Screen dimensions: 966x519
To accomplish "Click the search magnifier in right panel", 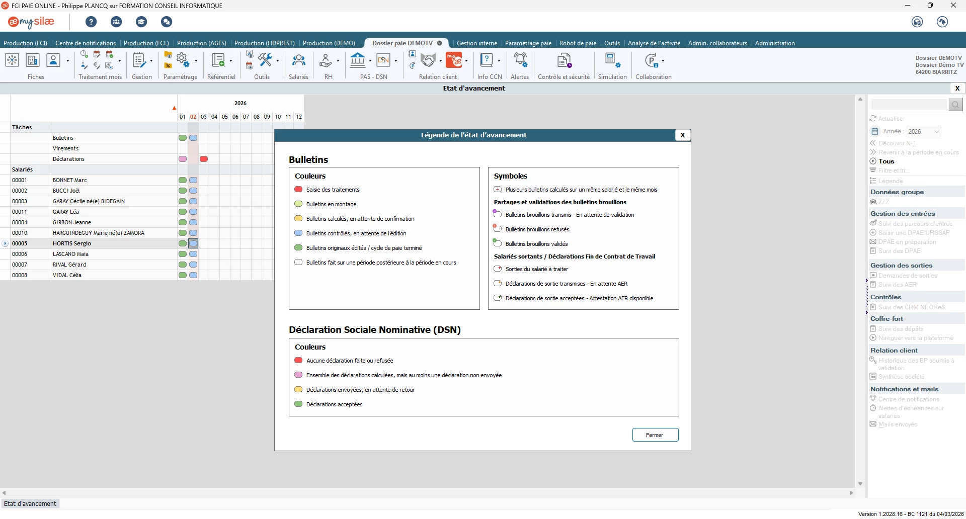I will click(x=955, y=105).
